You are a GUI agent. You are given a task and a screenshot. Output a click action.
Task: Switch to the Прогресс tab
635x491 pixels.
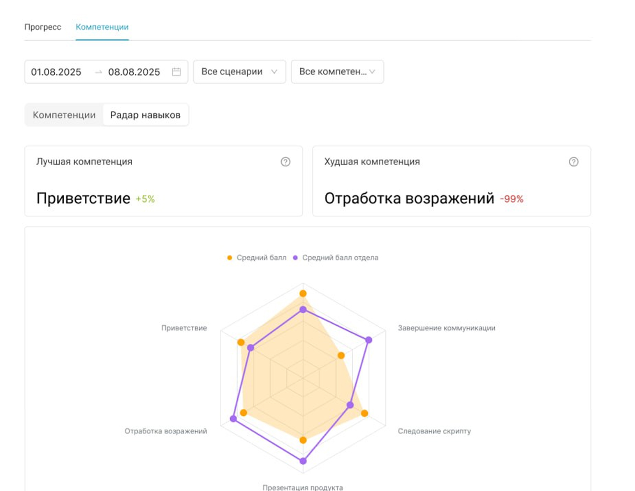pos(43,27)
